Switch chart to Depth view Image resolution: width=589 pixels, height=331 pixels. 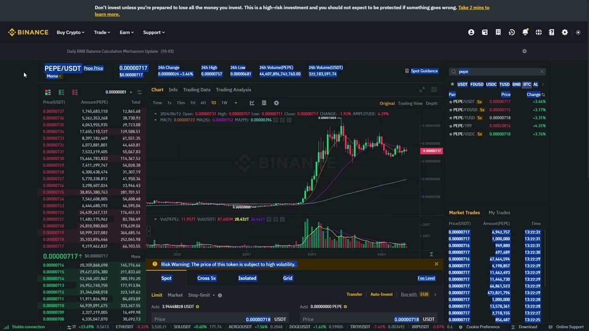click(x=432, y=103)
